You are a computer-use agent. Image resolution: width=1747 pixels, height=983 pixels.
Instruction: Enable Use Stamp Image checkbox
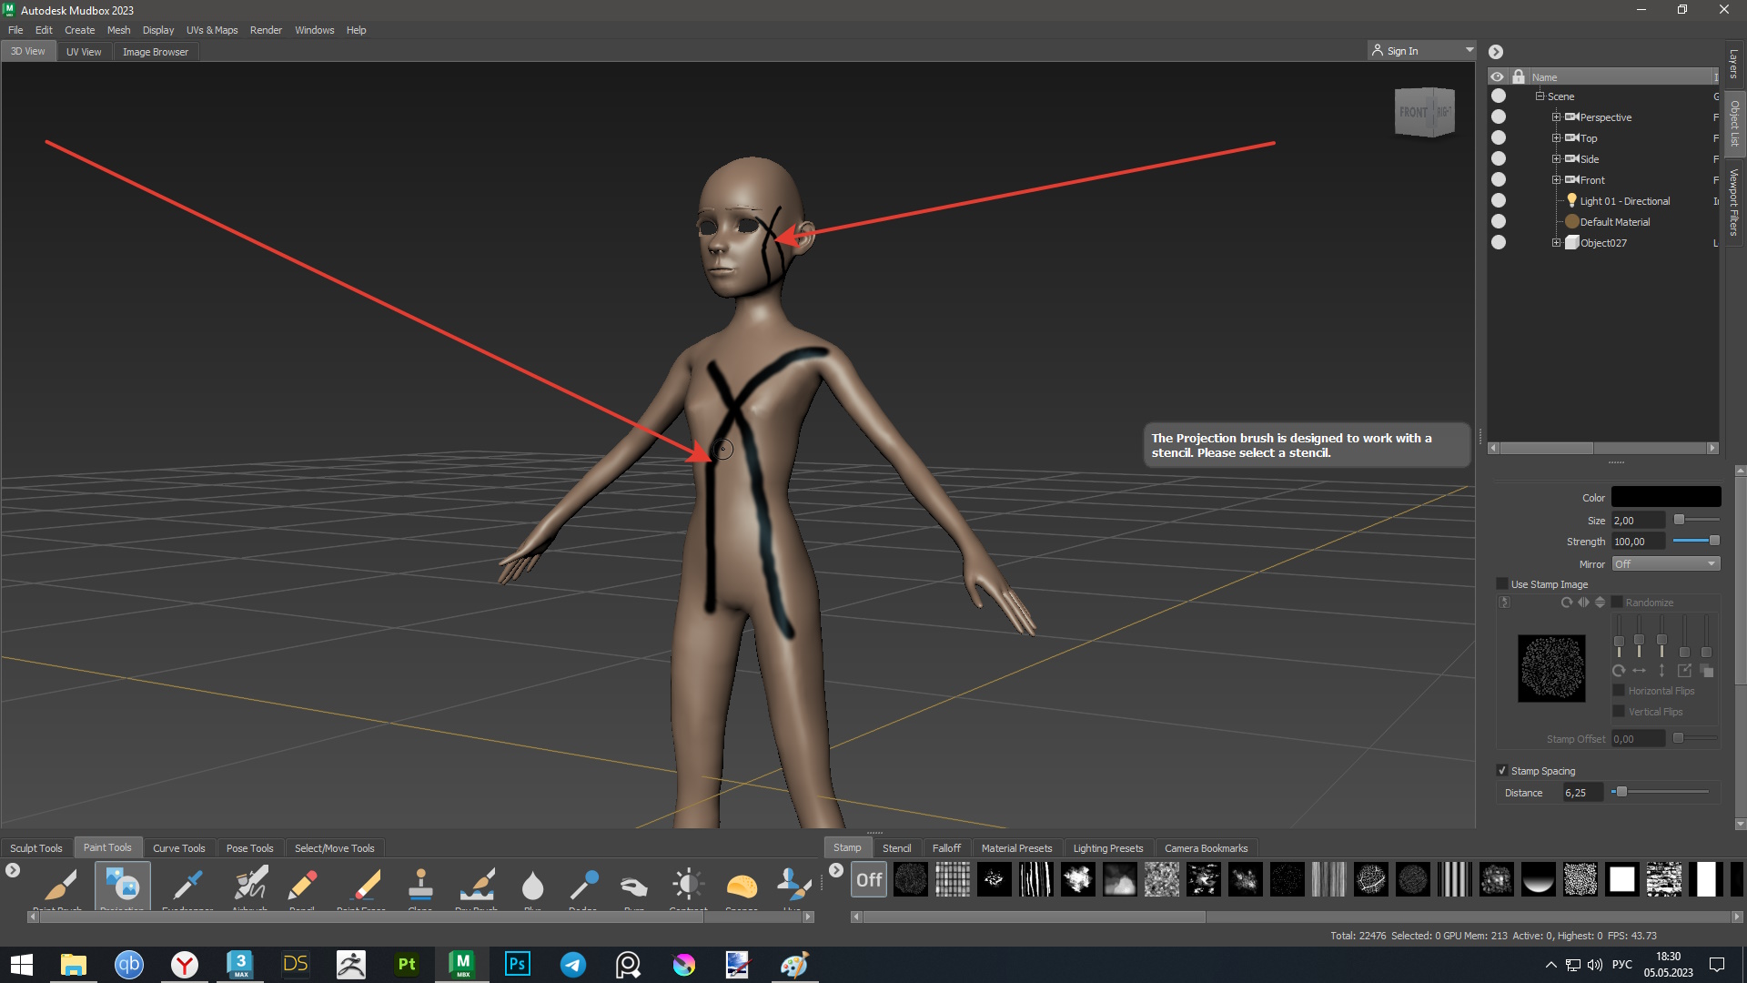(x=1502, y=584)
